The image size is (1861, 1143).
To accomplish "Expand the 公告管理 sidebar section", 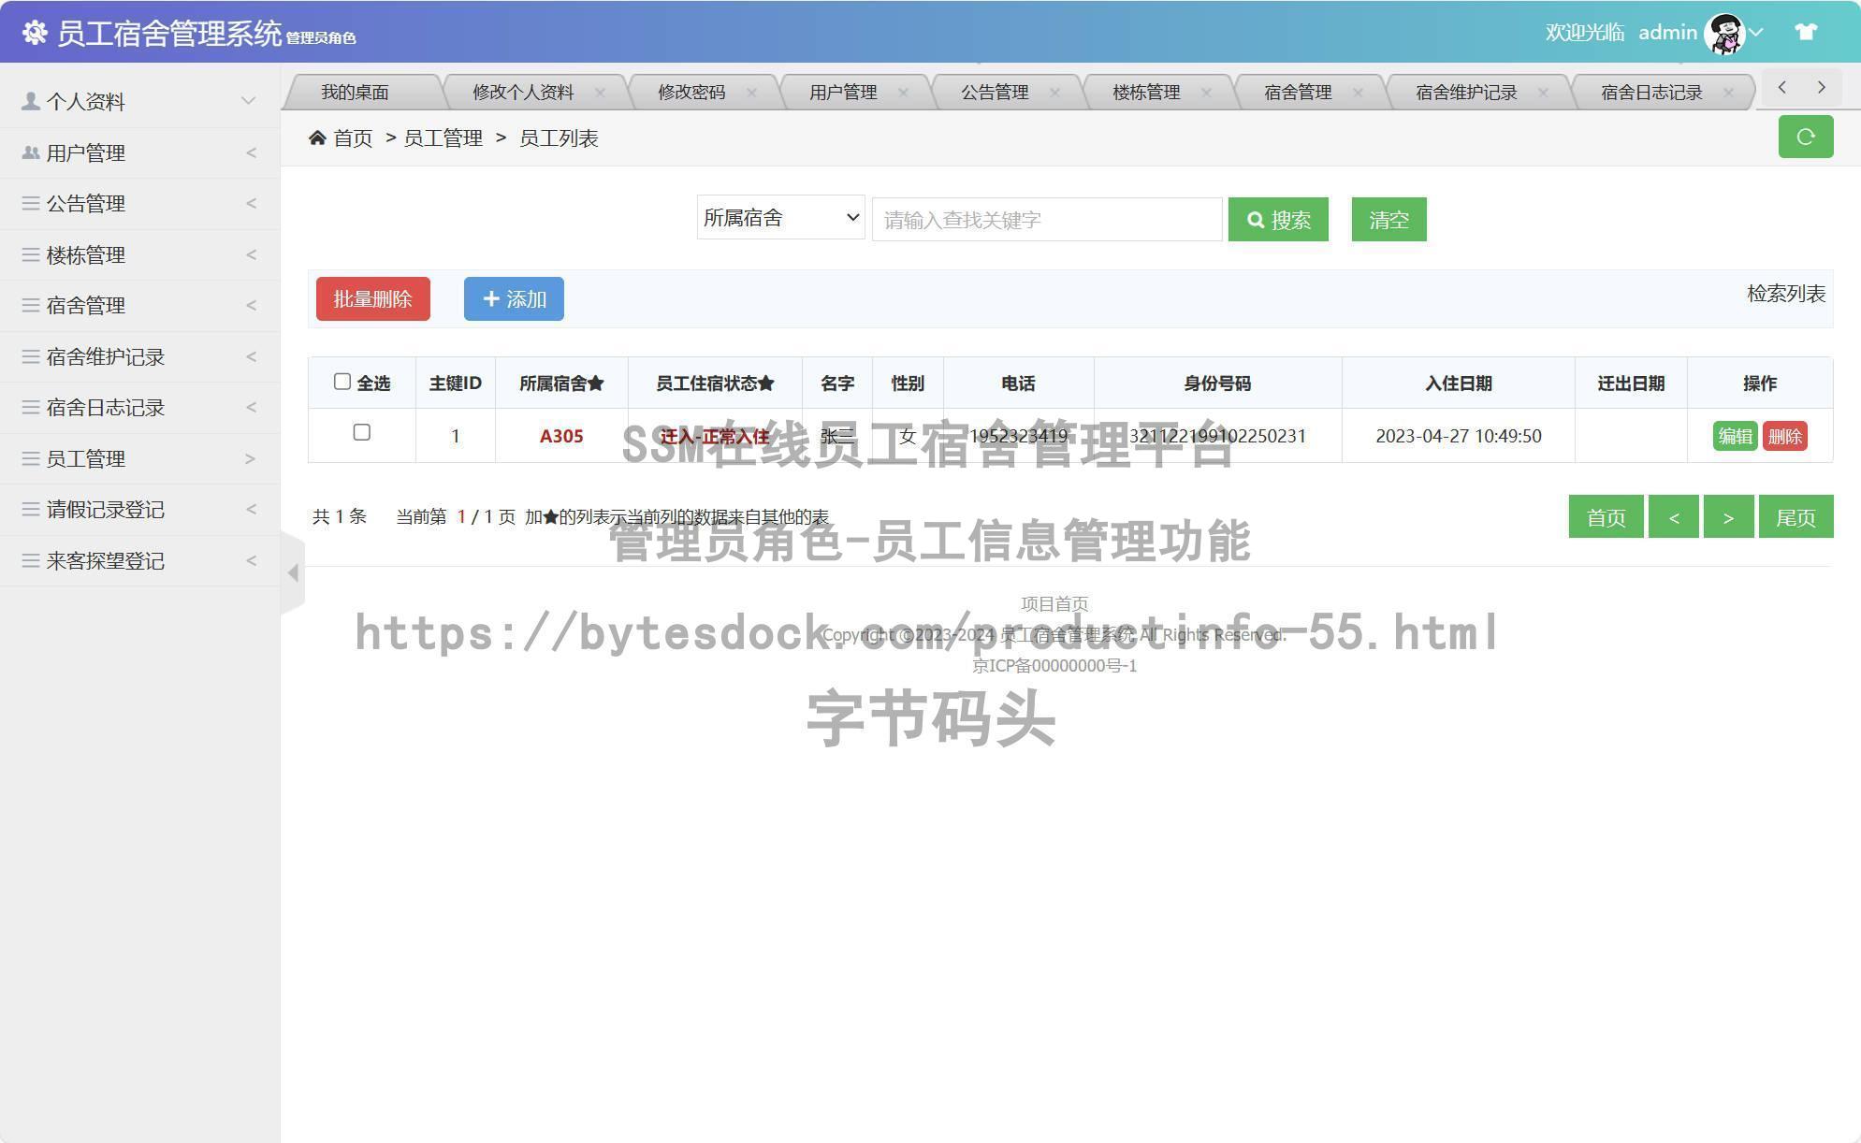I will coord(251,203).
